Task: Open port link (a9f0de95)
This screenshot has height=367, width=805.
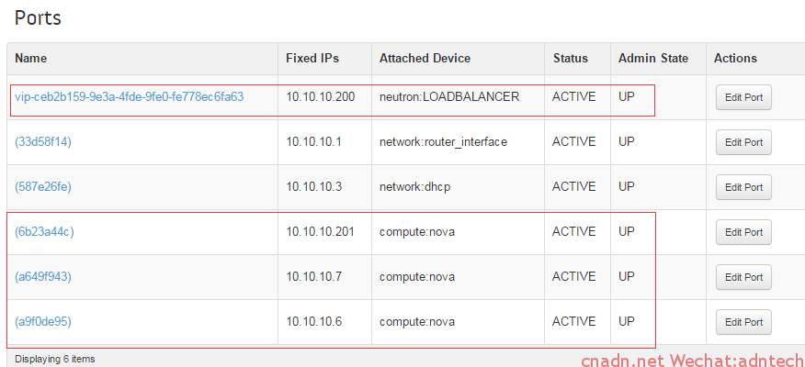Action: (x=43, y=322)
